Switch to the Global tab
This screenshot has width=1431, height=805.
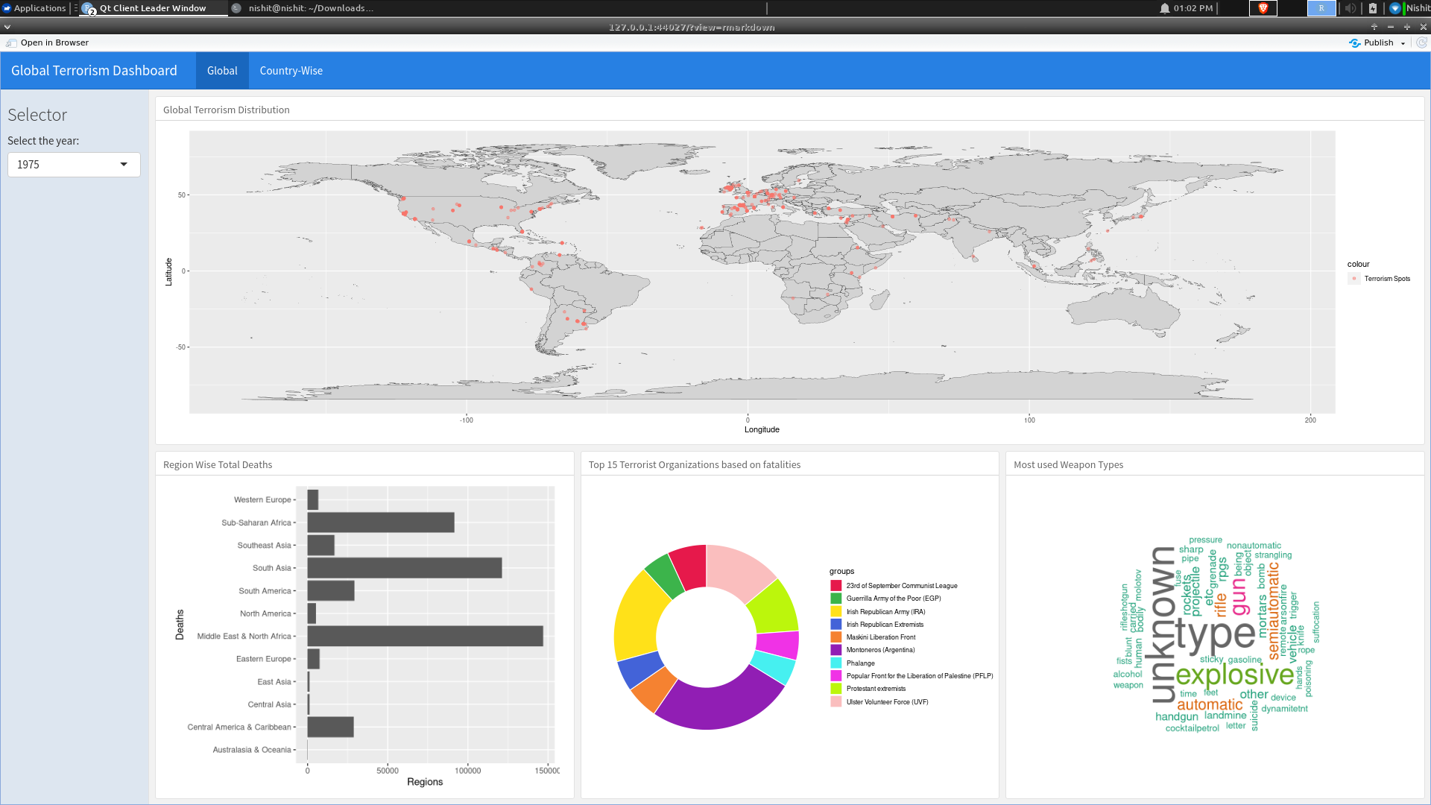(x=222, y=71)
